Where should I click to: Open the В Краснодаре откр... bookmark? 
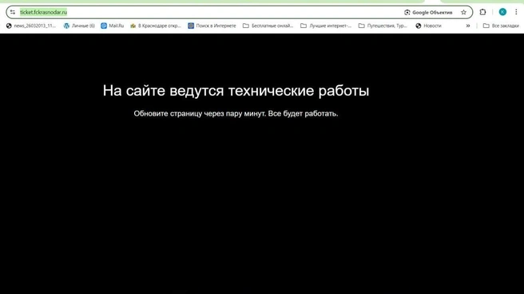tap(156, 25)
